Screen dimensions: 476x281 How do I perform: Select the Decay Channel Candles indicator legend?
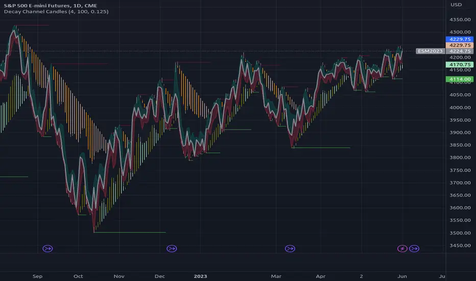[56, 12]
